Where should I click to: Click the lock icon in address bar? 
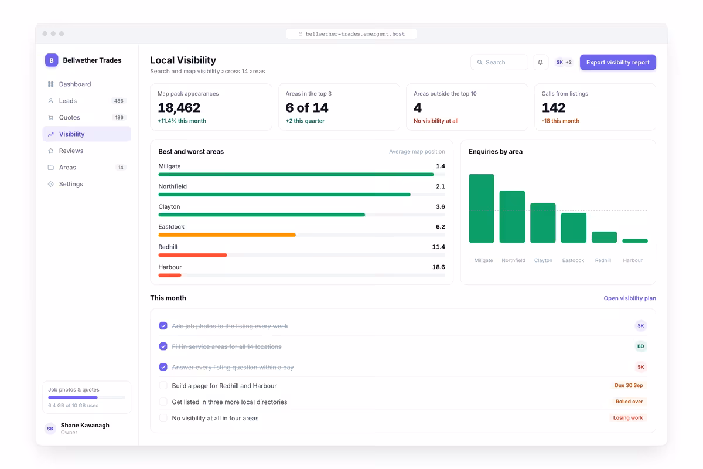click(301, 34)
